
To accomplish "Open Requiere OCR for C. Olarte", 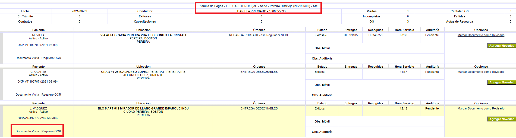I will point(51,95).
